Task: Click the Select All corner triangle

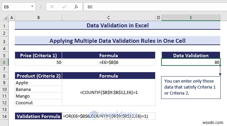Action: 5,18
